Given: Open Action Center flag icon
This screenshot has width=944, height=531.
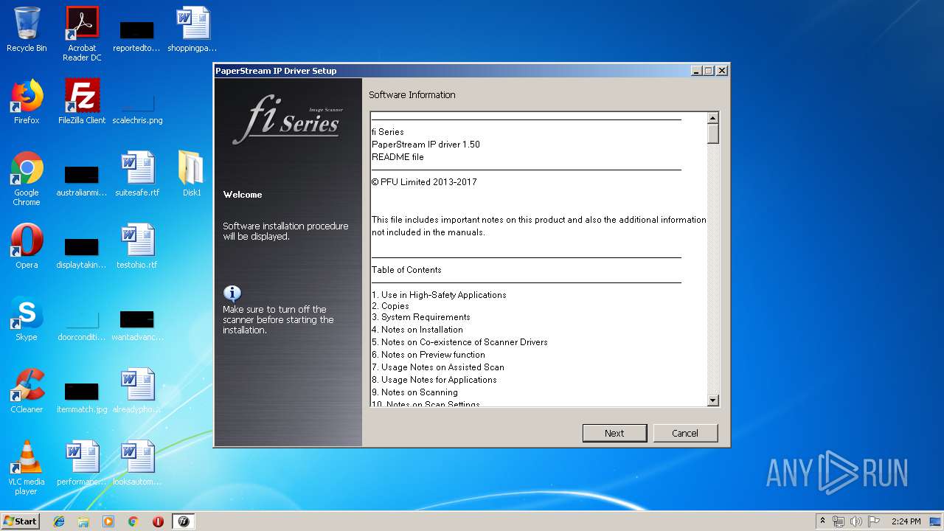Looking at the screenshot, I should [x=873, y=521].
